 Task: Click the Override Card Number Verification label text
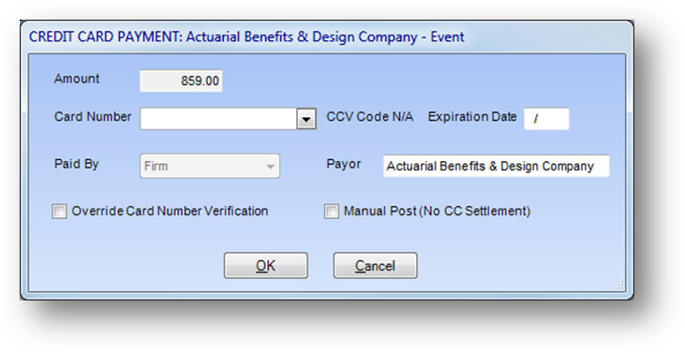coord(170,212)
